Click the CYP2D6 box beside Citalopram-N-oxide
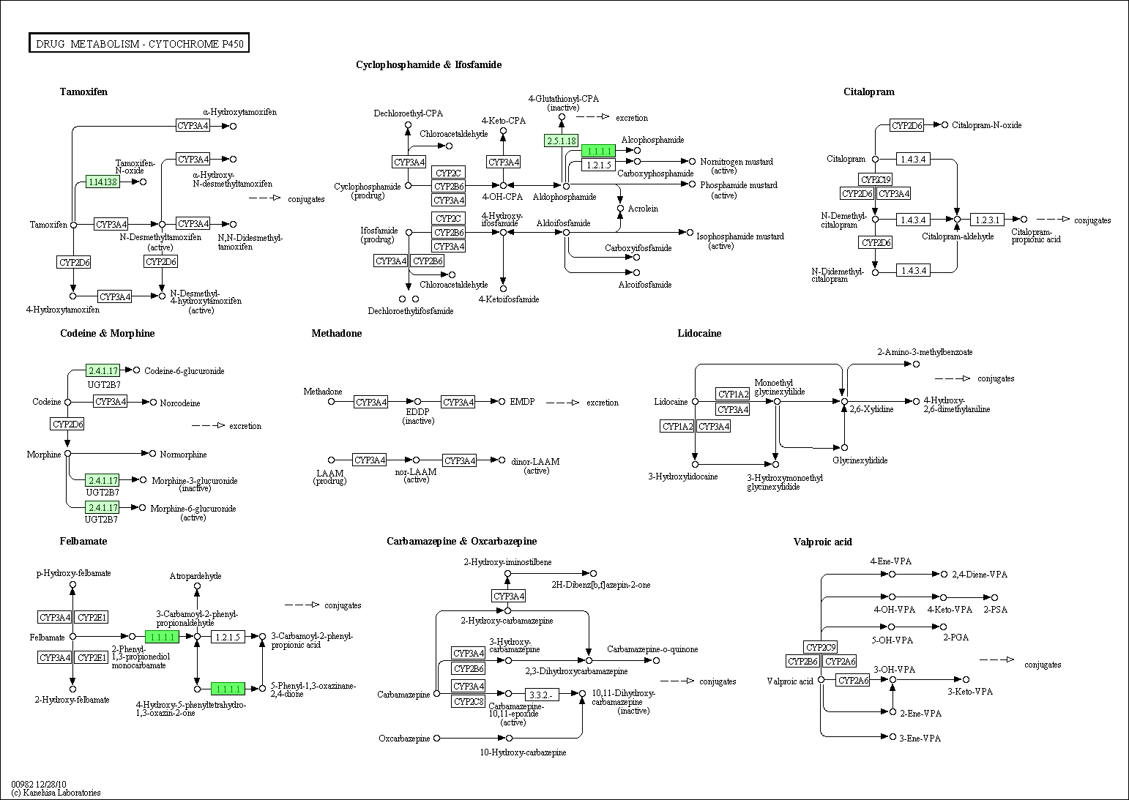 click(908, 125)
